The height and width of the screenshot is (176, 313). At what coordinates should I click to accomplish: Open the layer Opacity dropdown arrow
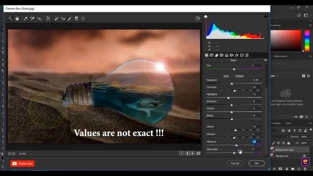(310, 137)
